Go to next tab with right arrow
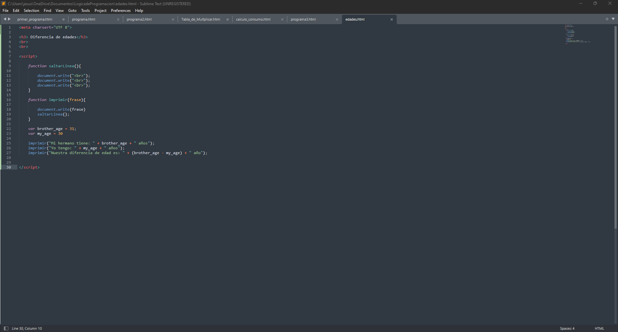 click(9, 19)
